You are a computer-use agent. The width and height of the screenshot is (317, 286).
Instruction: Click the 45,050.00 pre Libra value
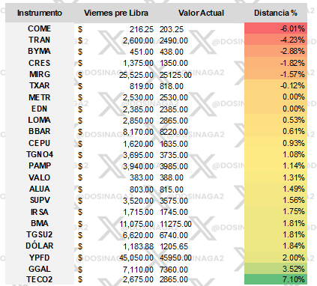coord(136,258)
